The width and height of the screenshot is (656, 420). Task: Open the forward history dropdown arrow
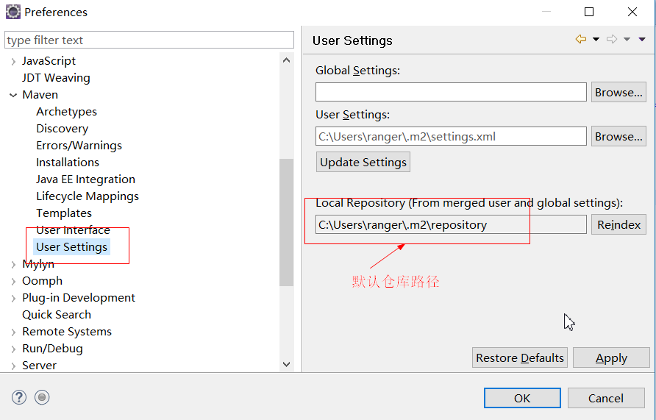[627, 39]
